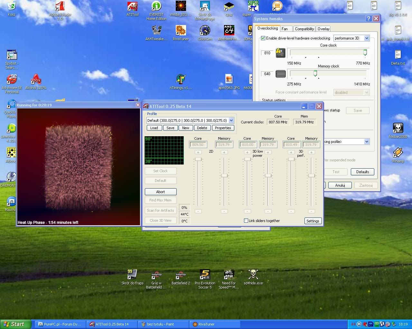Image resolution: width=412 pixels, height=329 pixels.
Task: Increase the 2D Core clock with plus button
Action: (198, 152)
